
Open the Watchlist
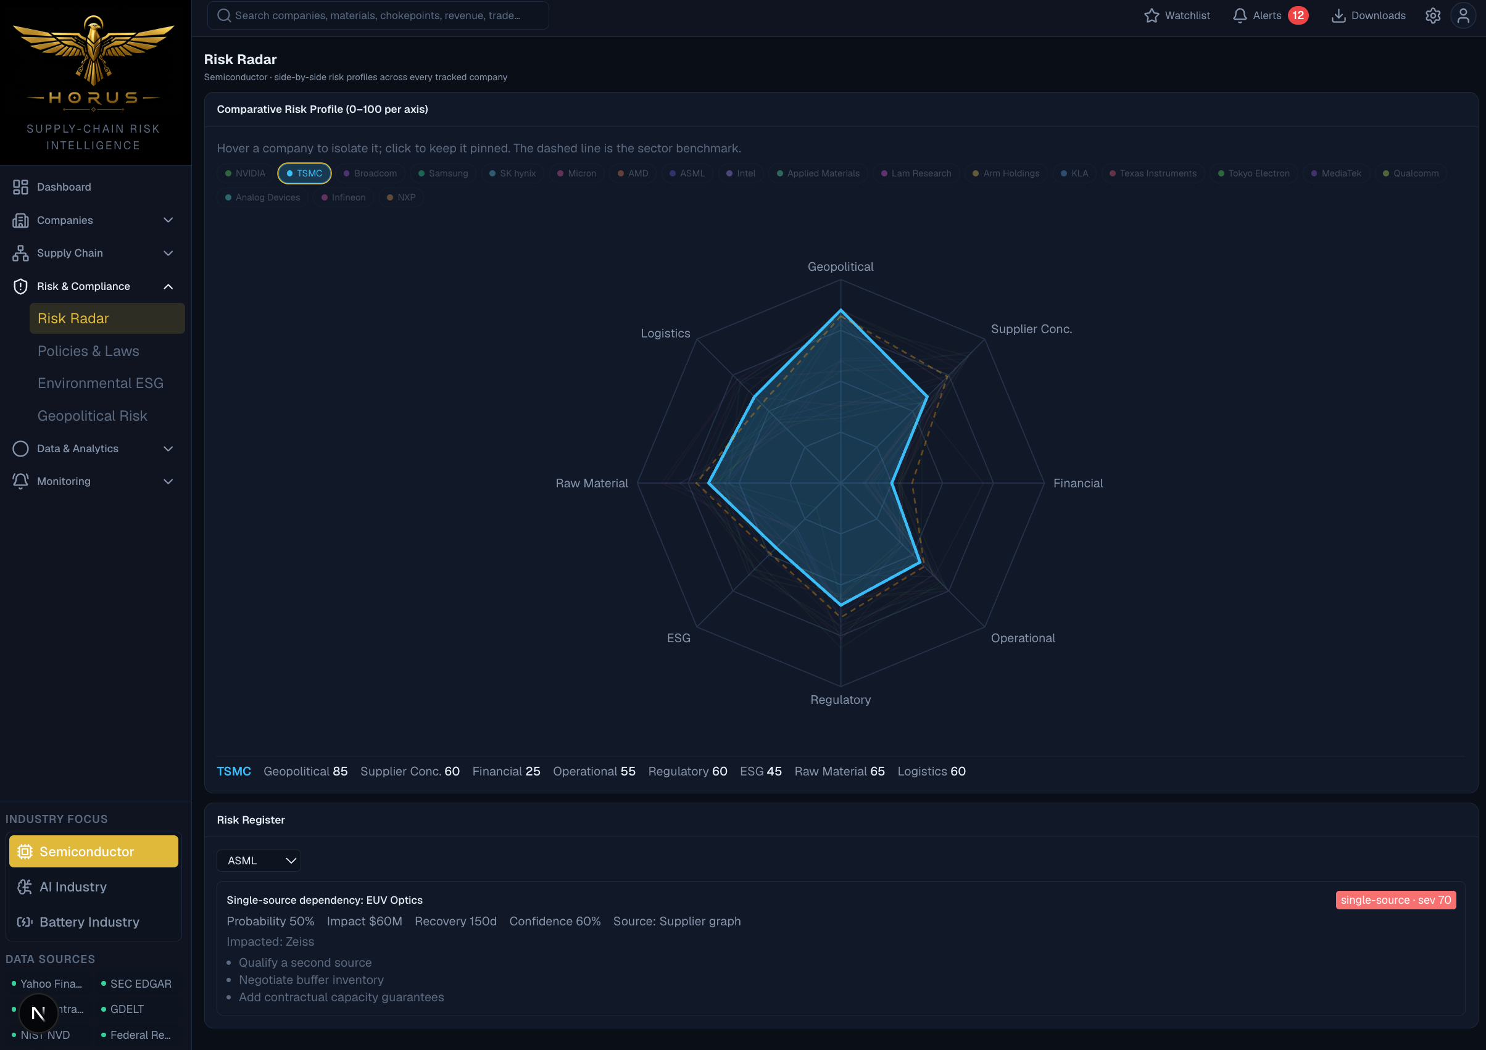point(1177,15)
